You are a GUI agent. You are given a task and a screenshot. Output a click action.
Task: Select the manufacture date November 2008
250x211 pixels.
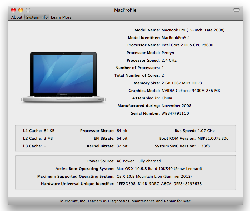click(x=176, y=106)
